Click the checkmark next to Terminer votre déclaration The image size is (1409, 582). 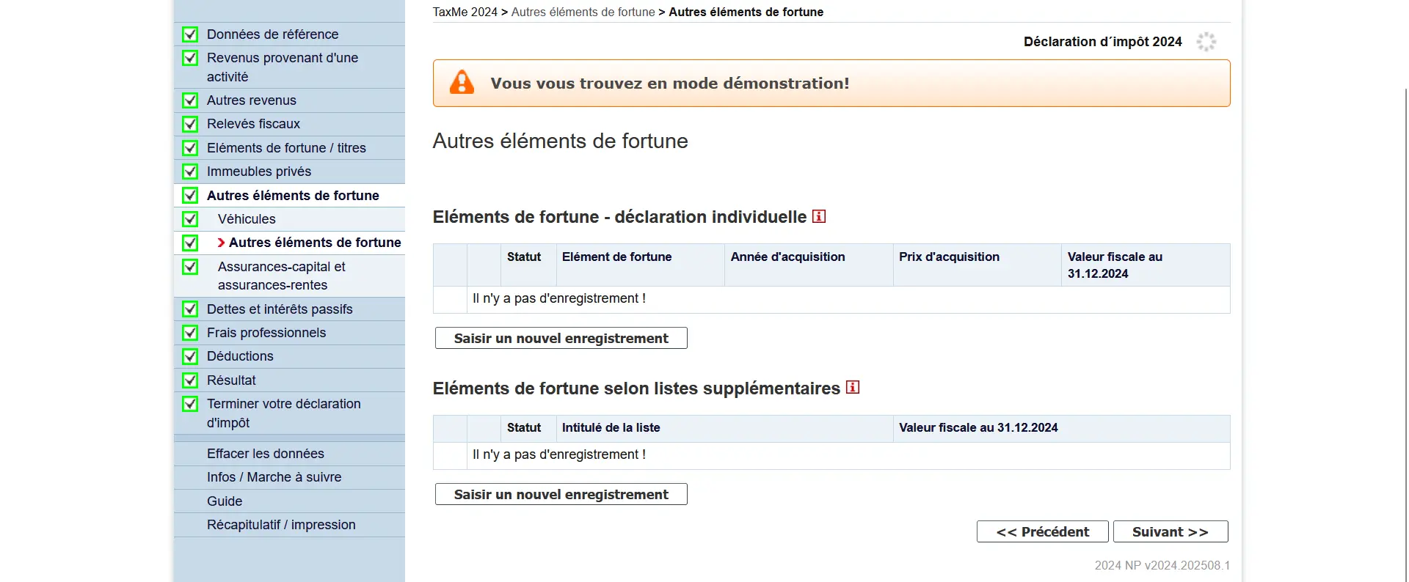pos(190,404)
